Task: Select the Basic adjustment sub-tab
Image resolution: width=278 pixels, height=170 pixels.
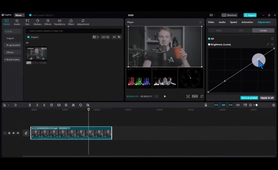Action: tap(219, 31)
